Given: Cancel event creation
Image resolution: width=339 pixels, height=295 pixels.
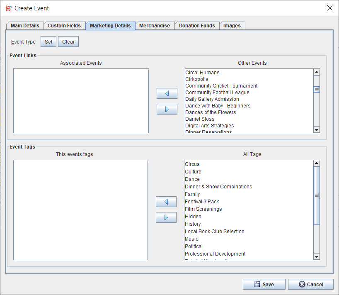Looking at the screenshot, I should point(310,284).
